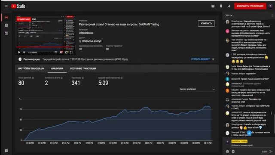Click the Louis avatar in the chat
Viewport: 275px width, 155px height.
point(227,67)
